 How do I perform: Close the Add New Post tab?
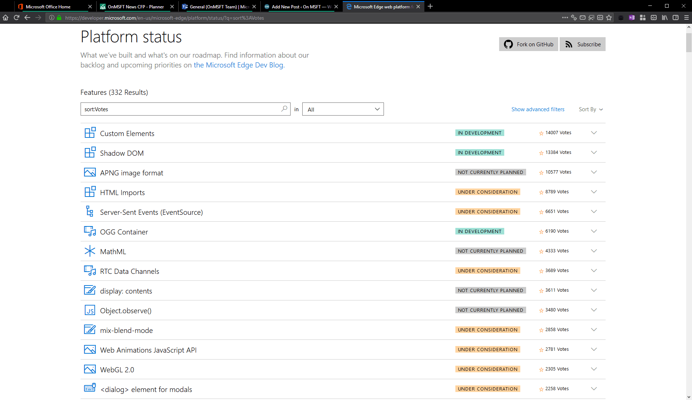[336, 7]
